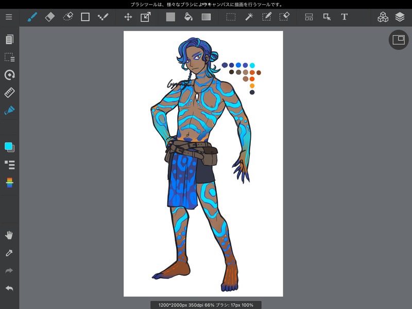Select the dotted eraser selection tool
Viewport: 412px width, 309px height.
tap(68, 17)
